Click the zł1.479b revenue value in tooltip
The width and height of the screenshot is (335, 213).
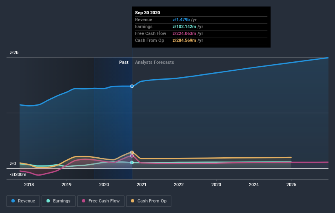point(181,20)
